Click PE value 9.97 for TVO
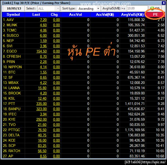 [x=161, y=125]
